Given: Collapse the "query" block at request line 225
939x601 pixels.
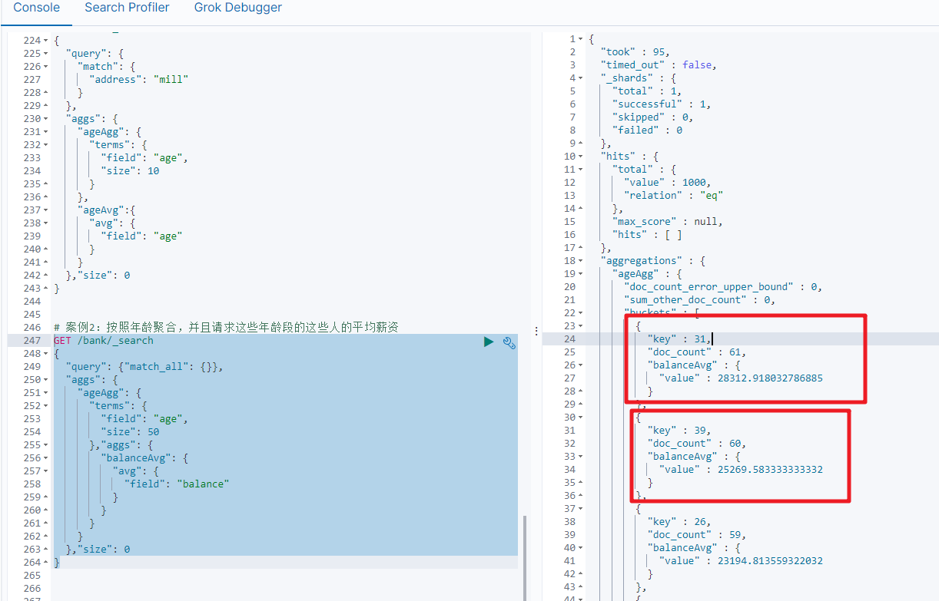Looking at the screenshot, I should click(x=45, y=53).
